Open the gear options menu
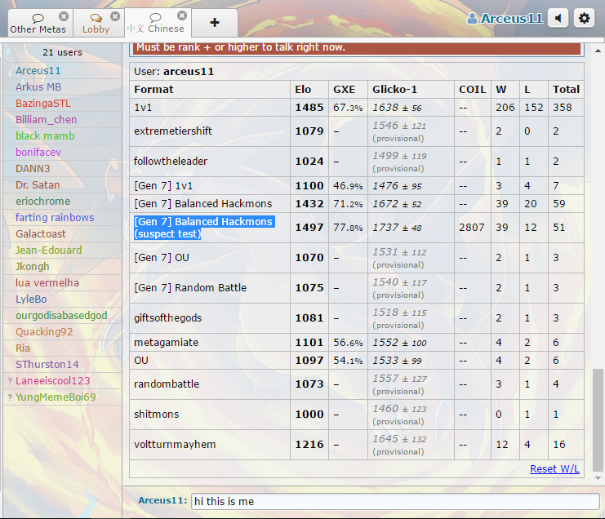The width and height of the screenshot is (605, 519). (x=583, y=18)
